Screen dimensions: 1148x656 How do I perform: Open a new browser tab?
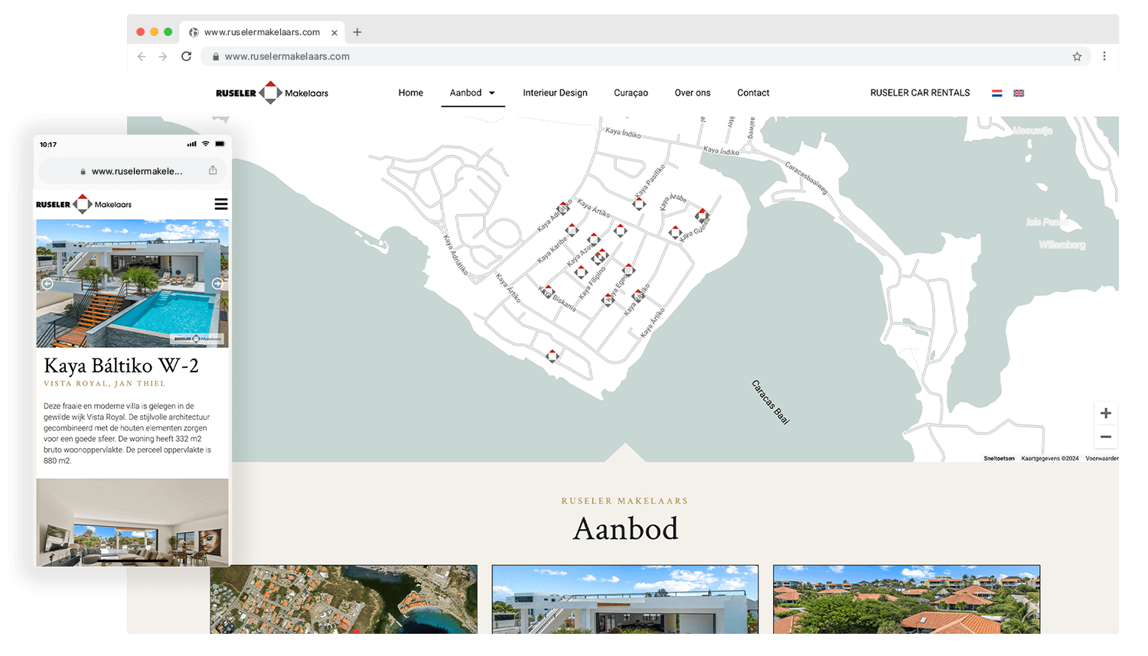pos(357,32)
